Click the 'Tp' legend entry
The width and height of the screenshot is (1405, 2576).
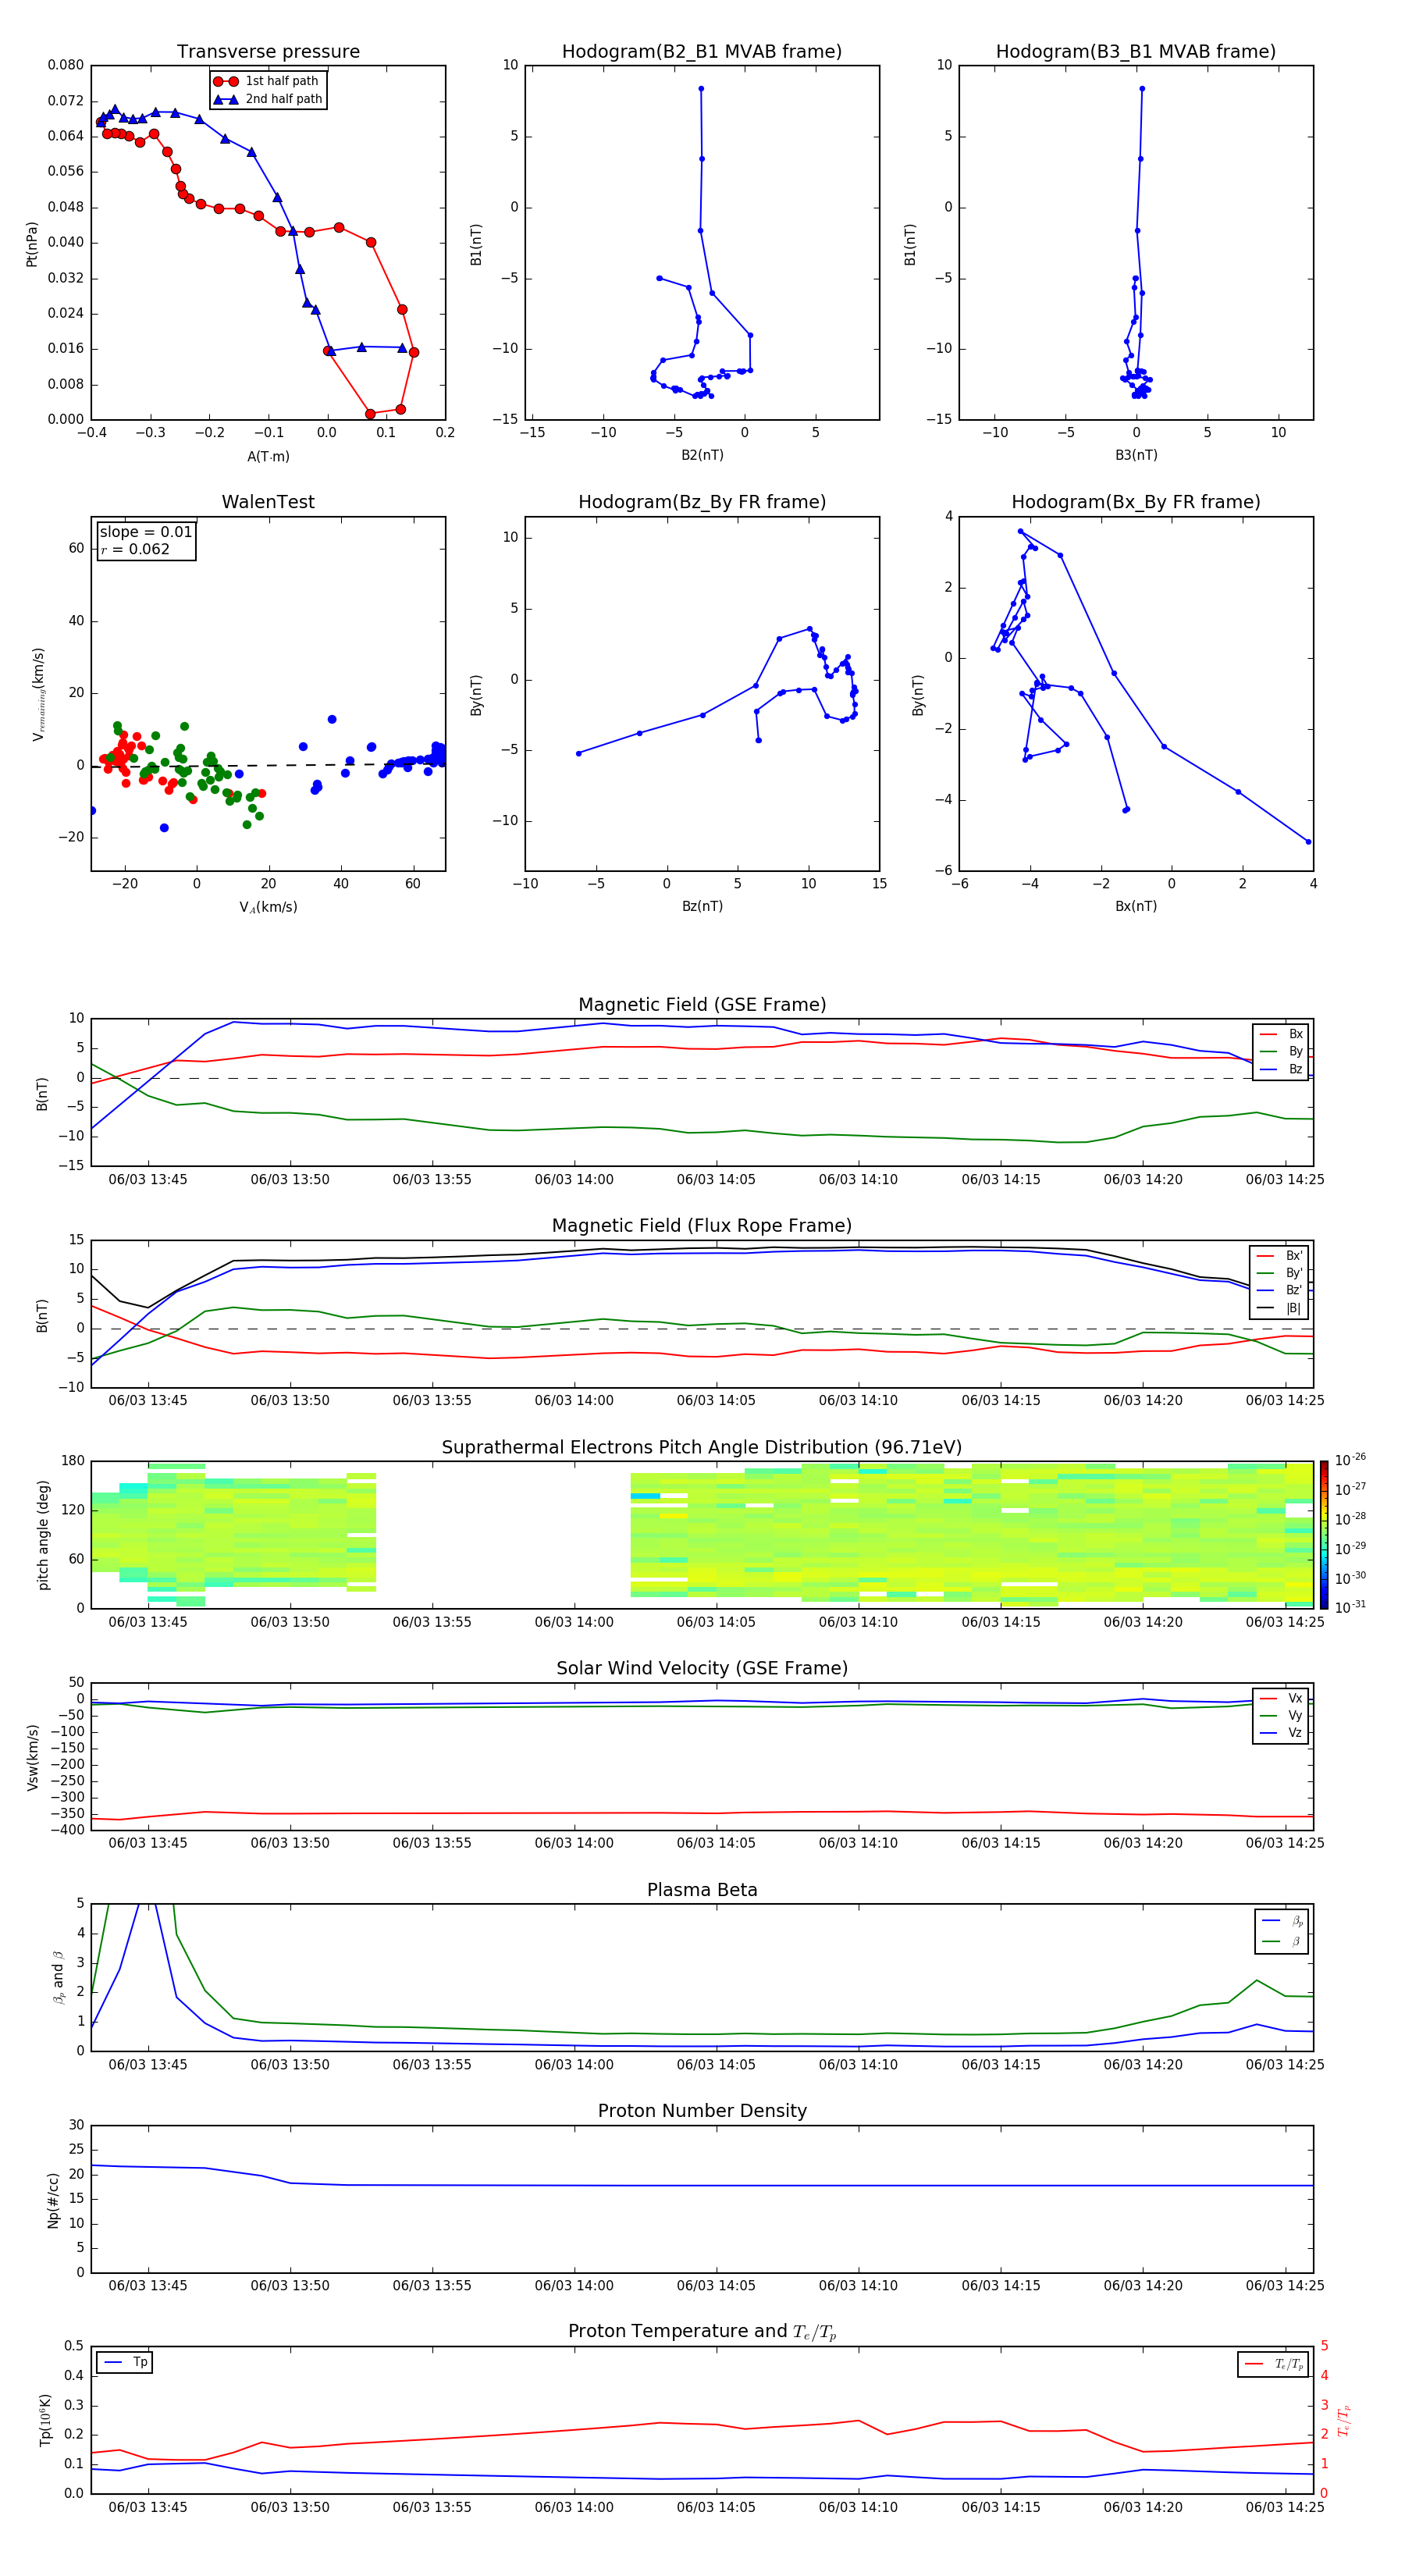click(x=124, y=2362)
